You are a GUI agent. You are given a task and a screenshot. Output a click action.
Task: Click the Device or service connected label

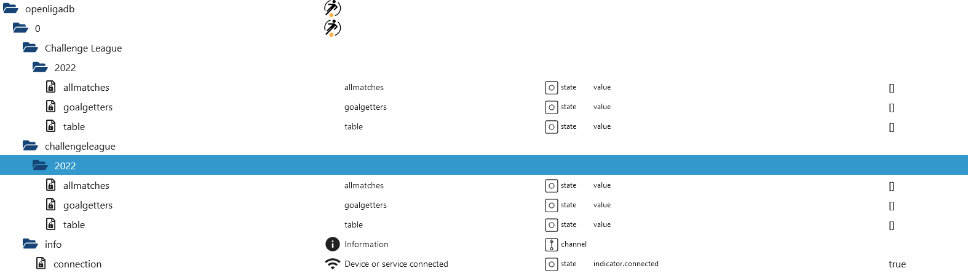396,264
